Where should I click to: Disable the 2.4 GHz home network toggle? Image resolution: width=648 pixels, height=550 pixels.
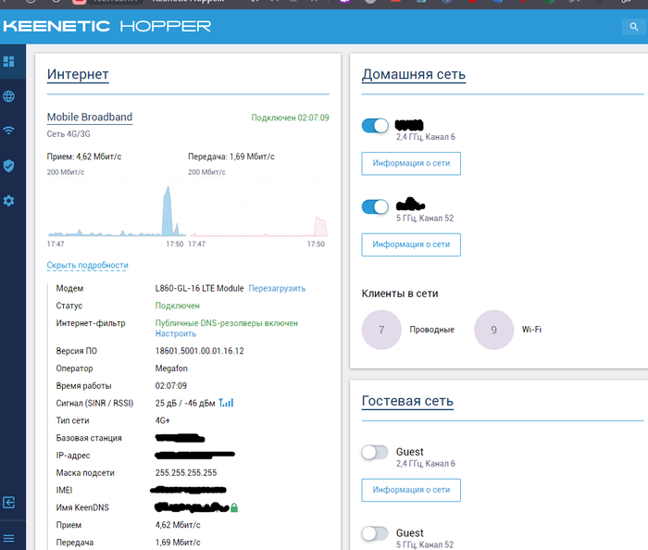375,126
